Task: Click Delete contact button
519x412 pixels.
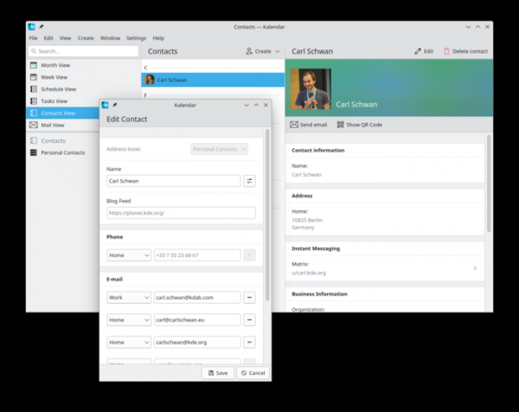Action: click(465, 52)
